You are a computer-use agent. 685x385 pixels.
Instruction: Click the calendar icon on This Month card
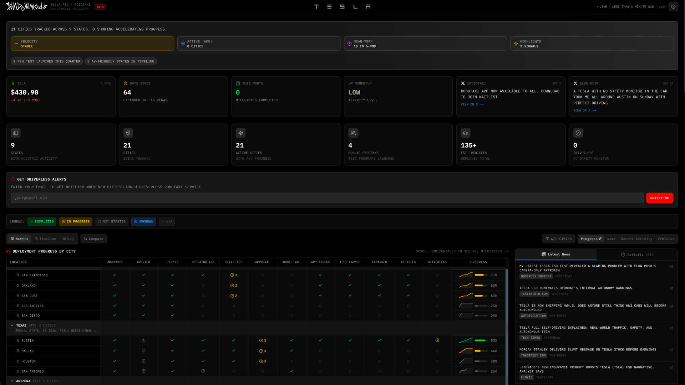pos(238,83)
